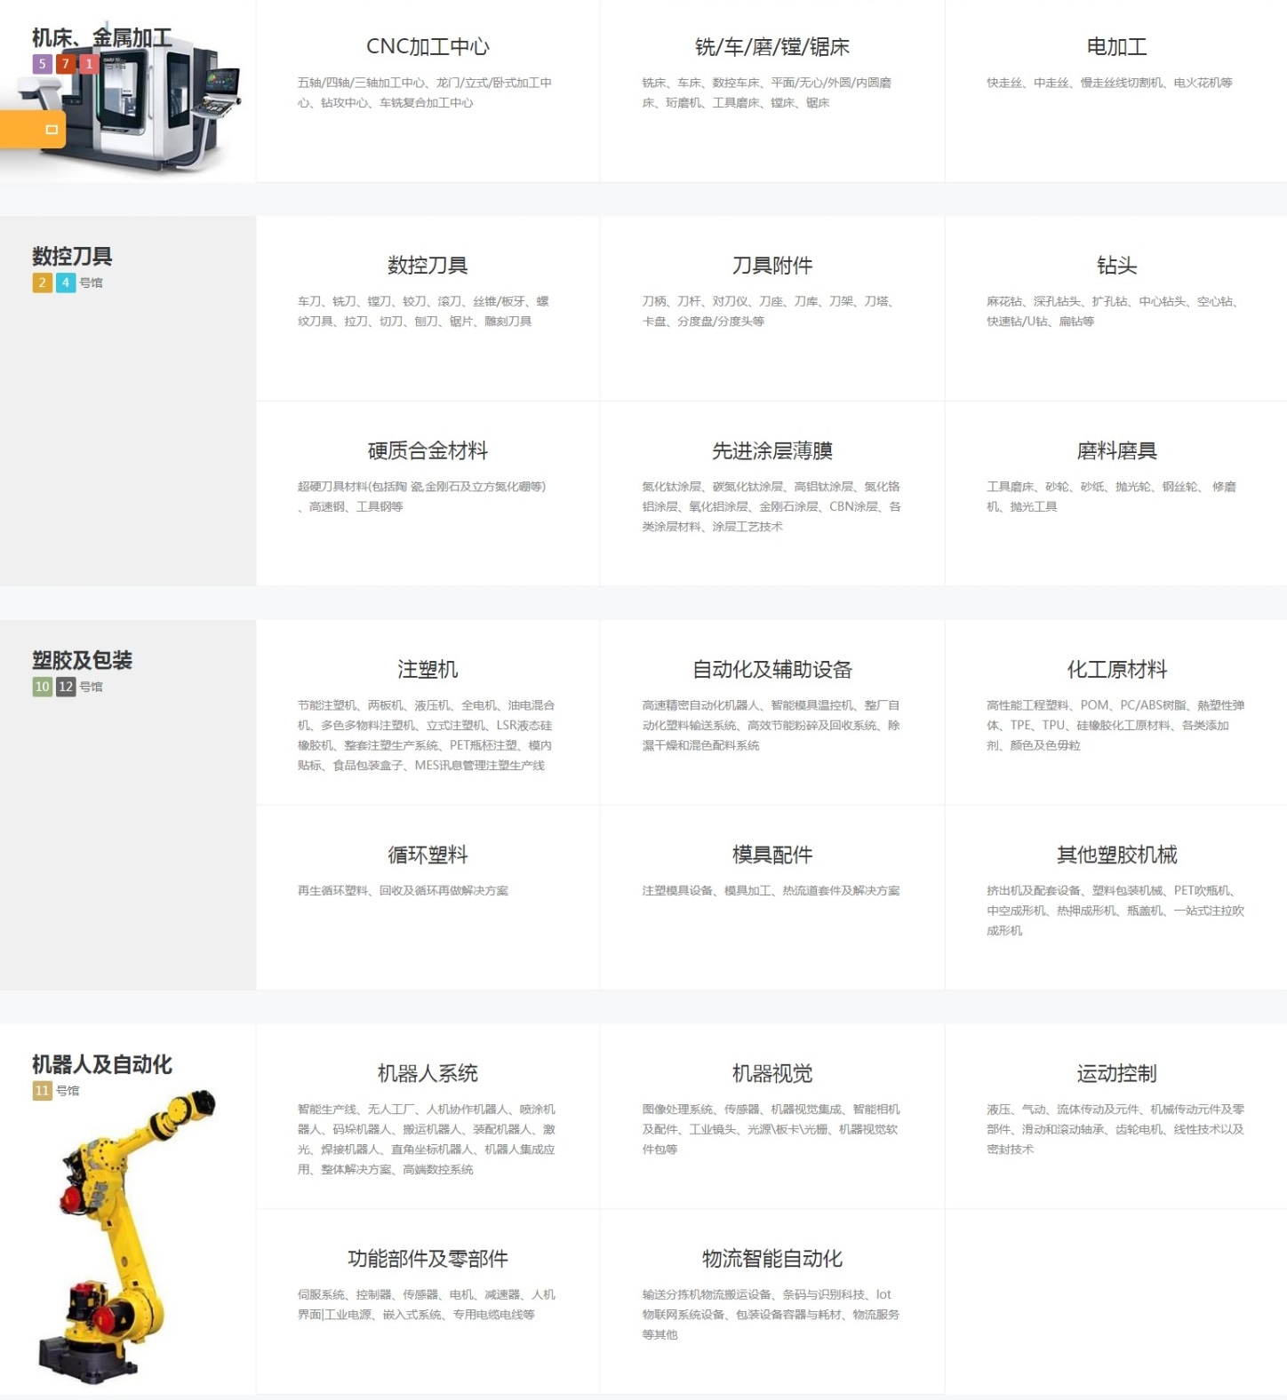Viewport: 1287px width, 1400px height.
Task: Click the cyan hall 4 badge
Action: (65, 282)
